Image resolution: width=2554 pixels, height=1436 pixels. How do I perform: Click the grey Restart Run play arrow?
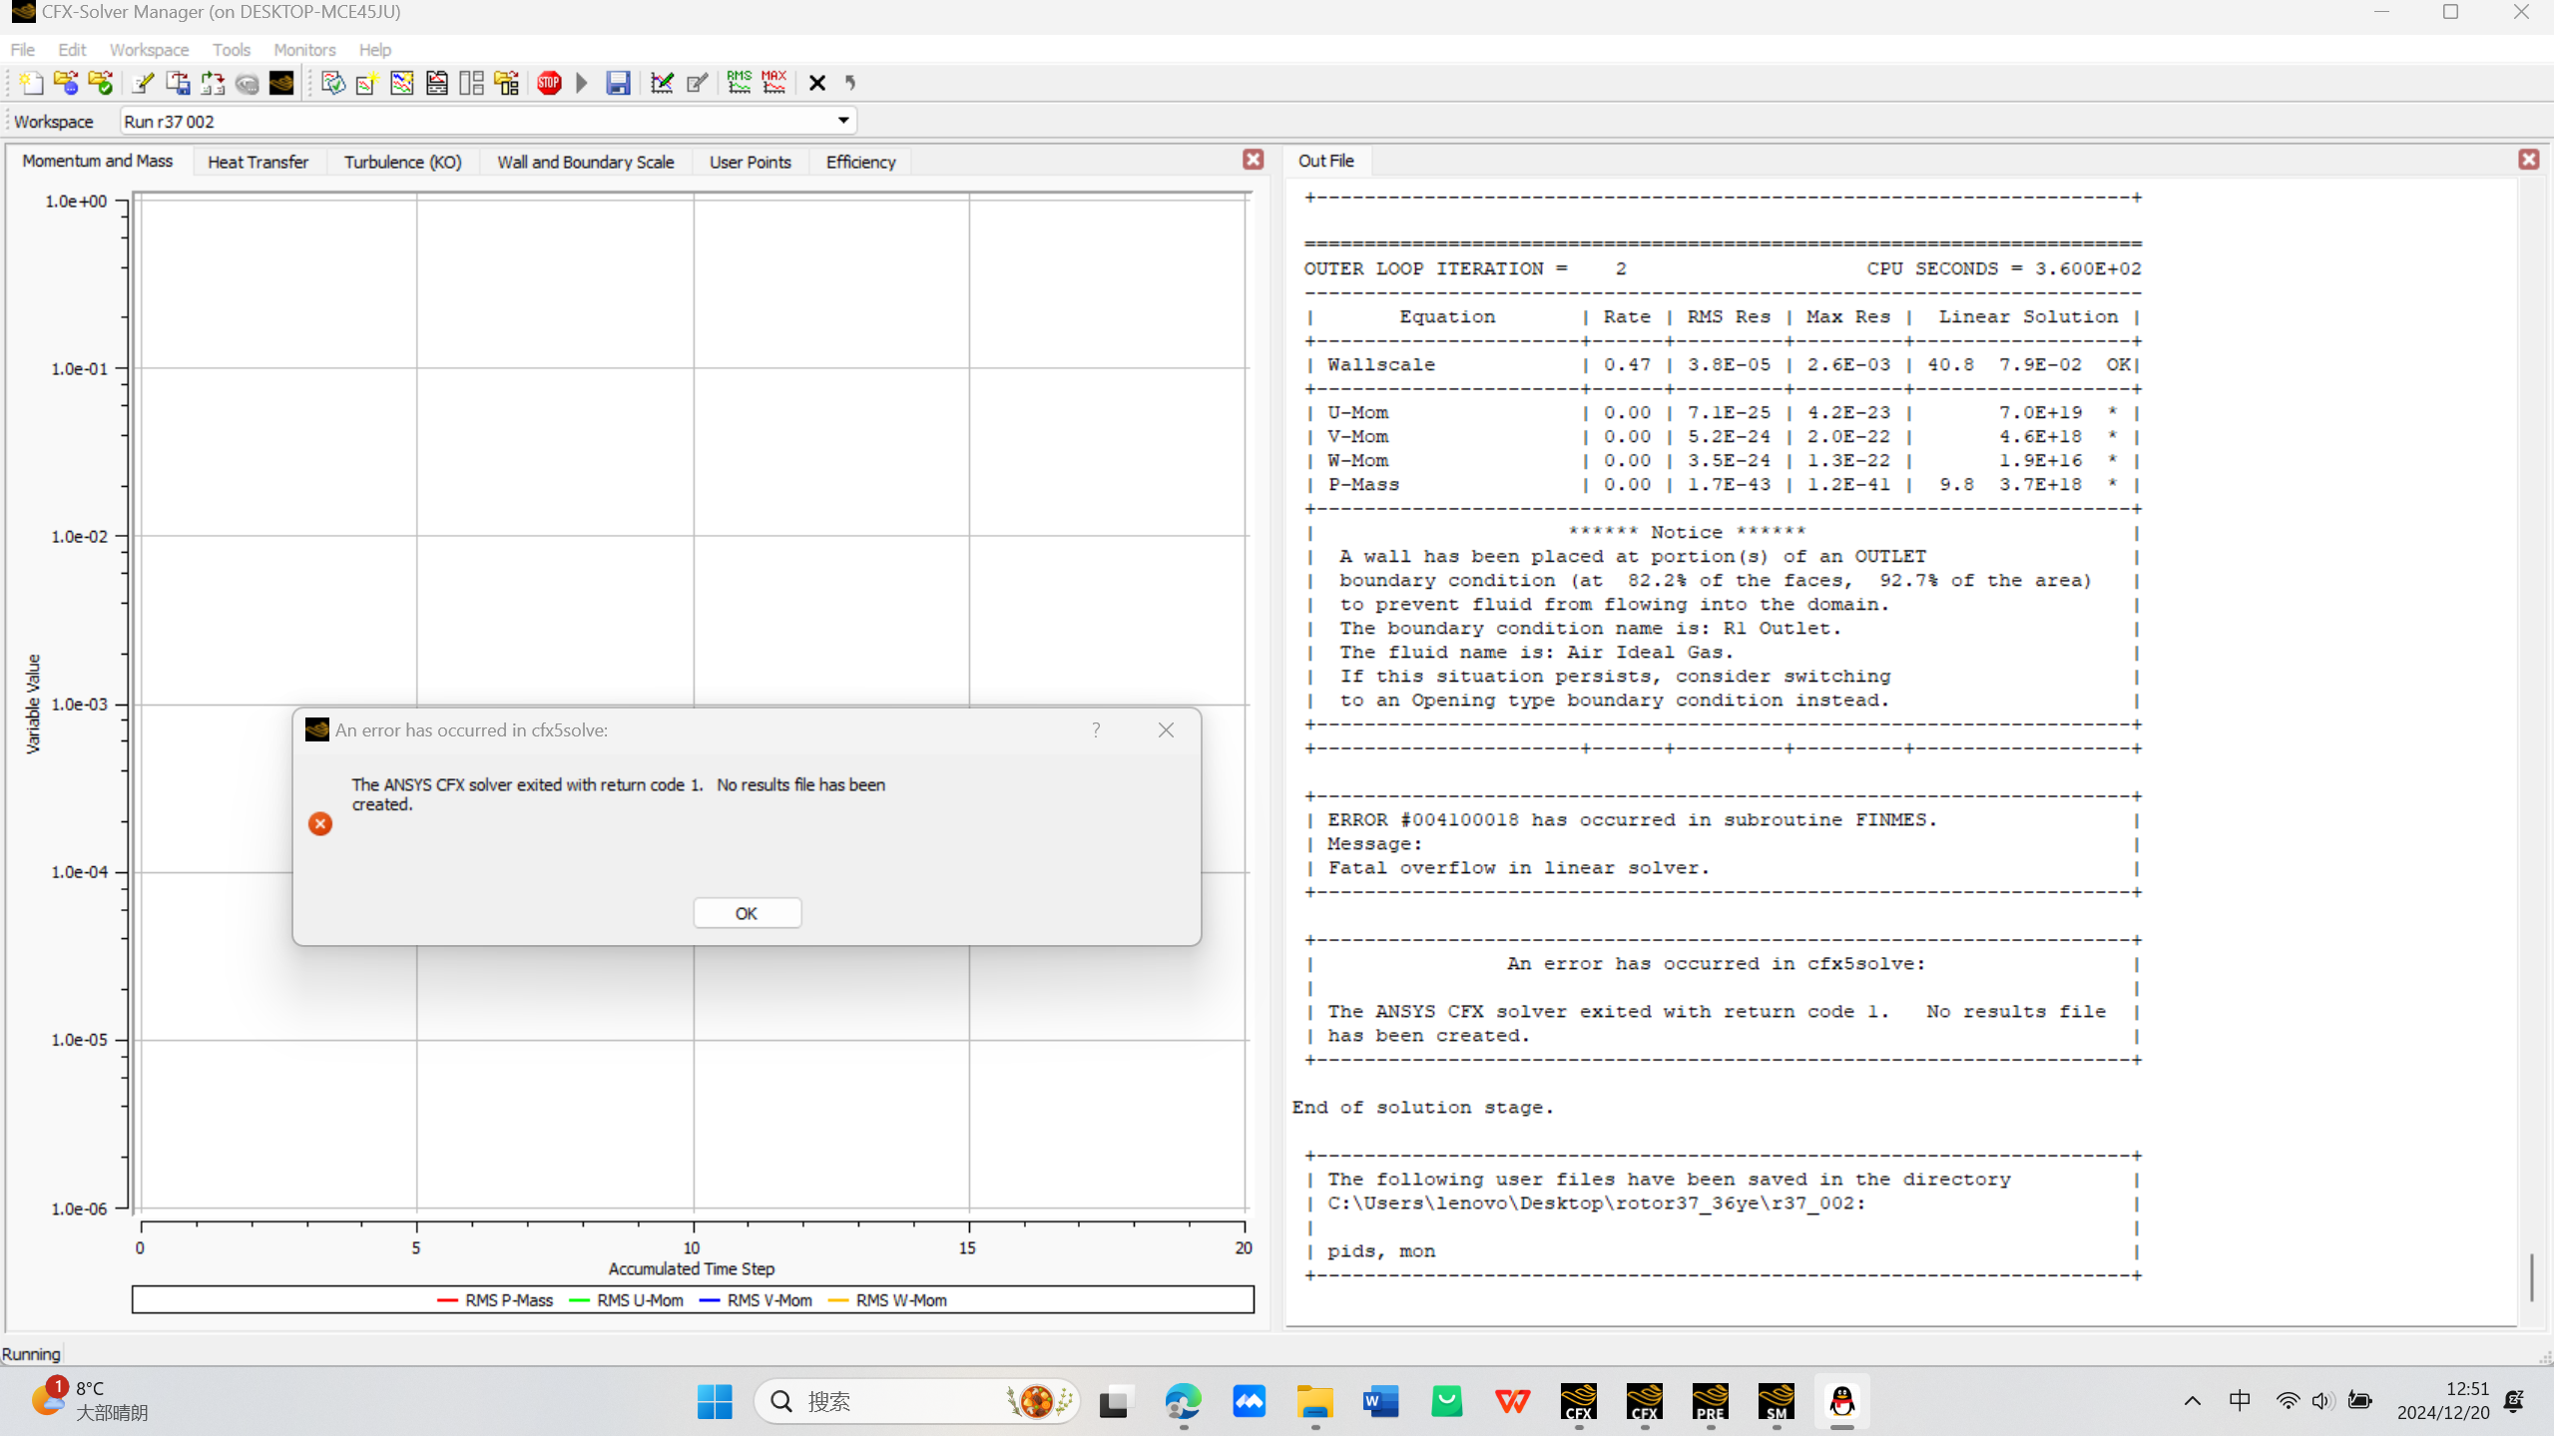point(582,83)
